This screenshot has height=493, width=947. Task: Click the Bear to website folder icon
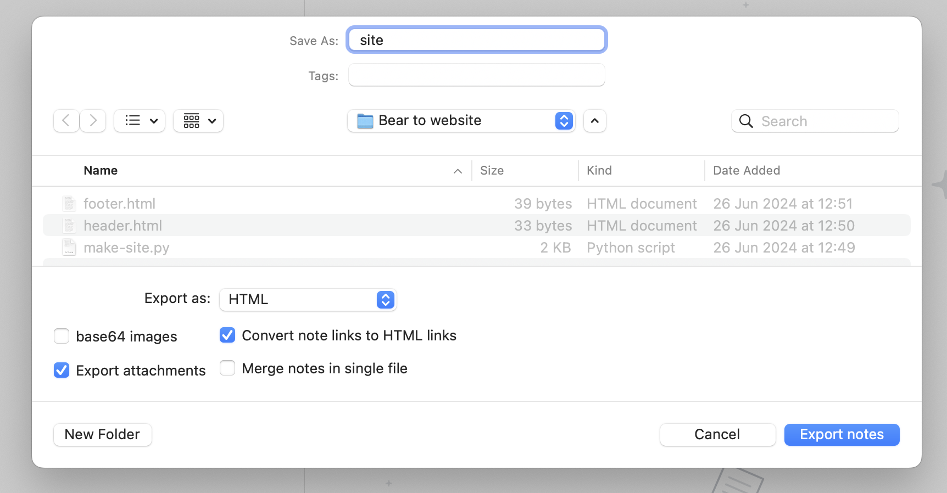[x=365, y=121]
